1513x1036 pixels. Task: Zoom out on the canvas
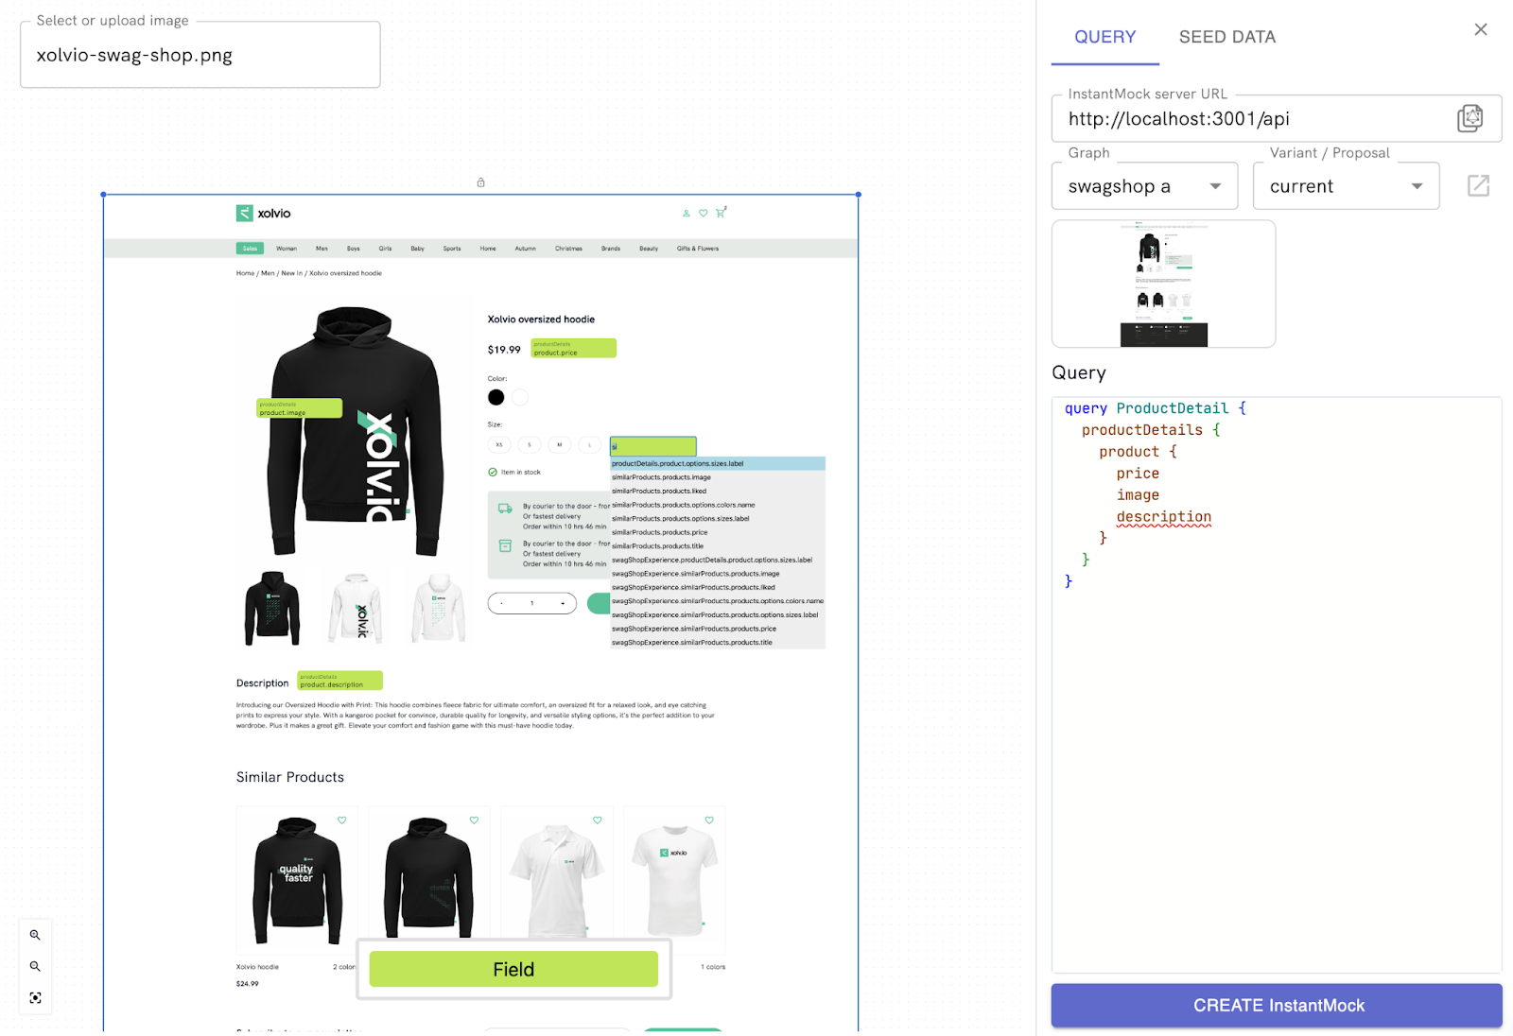[x=35, y=966]
